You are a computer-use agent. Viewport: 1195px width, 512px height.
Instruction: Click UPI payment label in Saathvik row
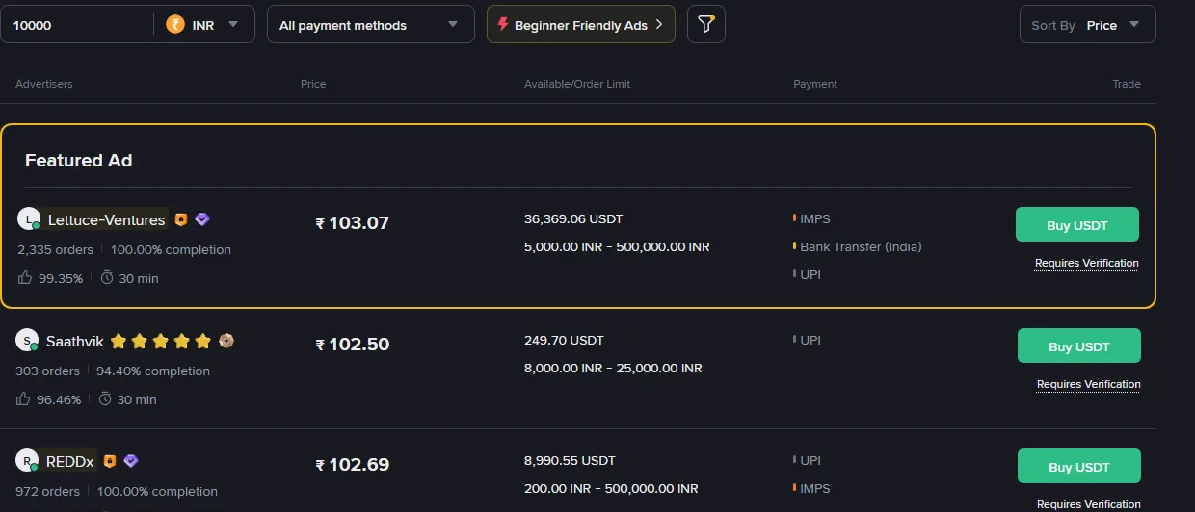810,341
